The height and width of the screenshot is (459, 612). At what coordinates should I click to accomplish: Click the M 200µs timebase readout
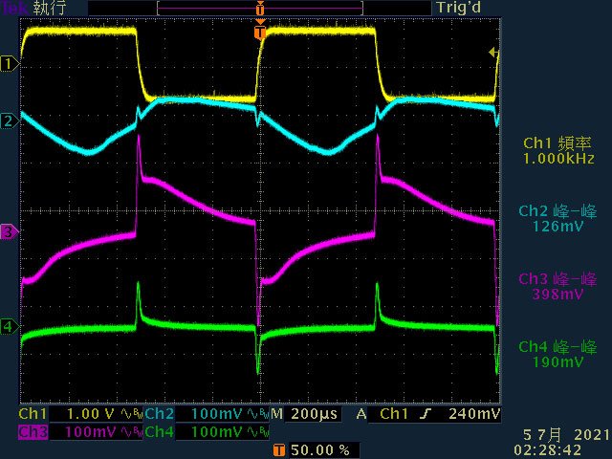coord(304,414)
